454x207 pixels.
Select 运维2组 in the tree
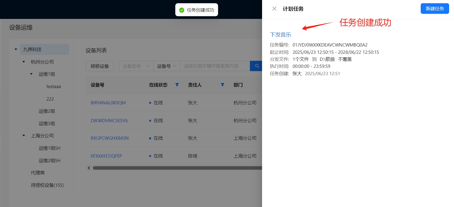coord(47,111)
